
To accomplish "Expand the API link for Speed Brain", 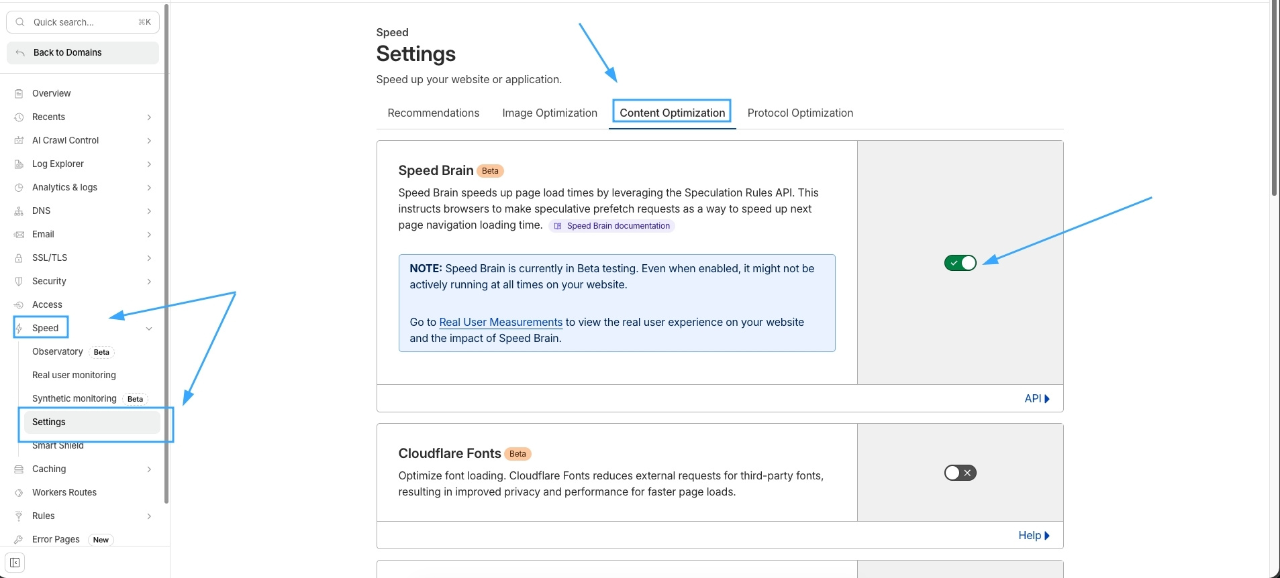I will pos(1037,399).
